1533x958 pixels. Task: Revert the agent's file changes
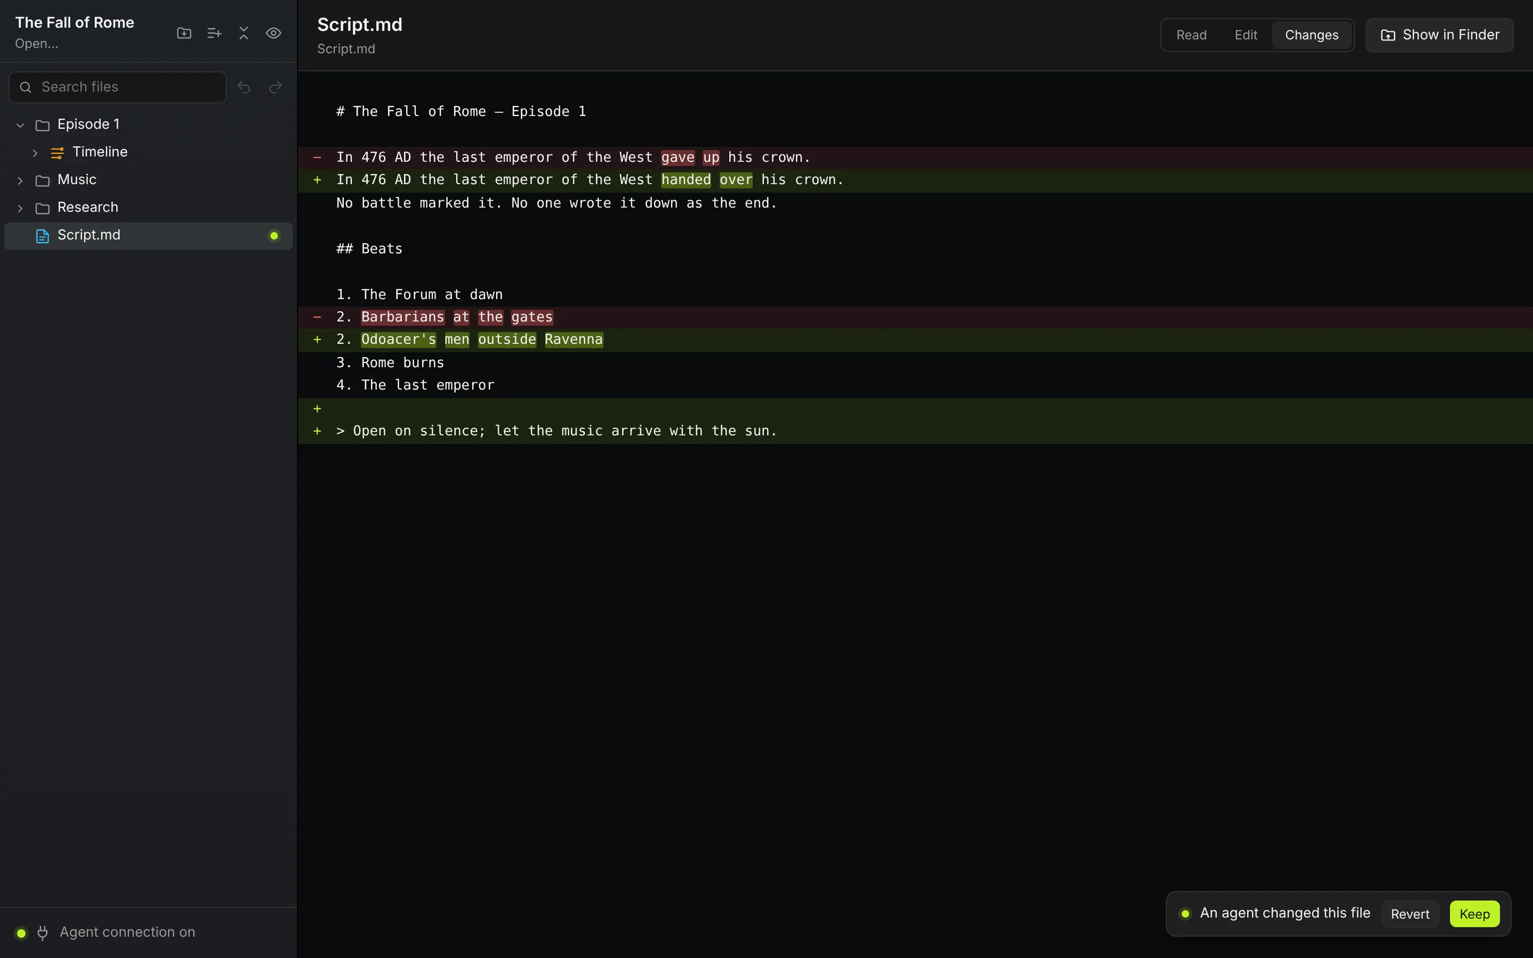[x=1410, y=914]
